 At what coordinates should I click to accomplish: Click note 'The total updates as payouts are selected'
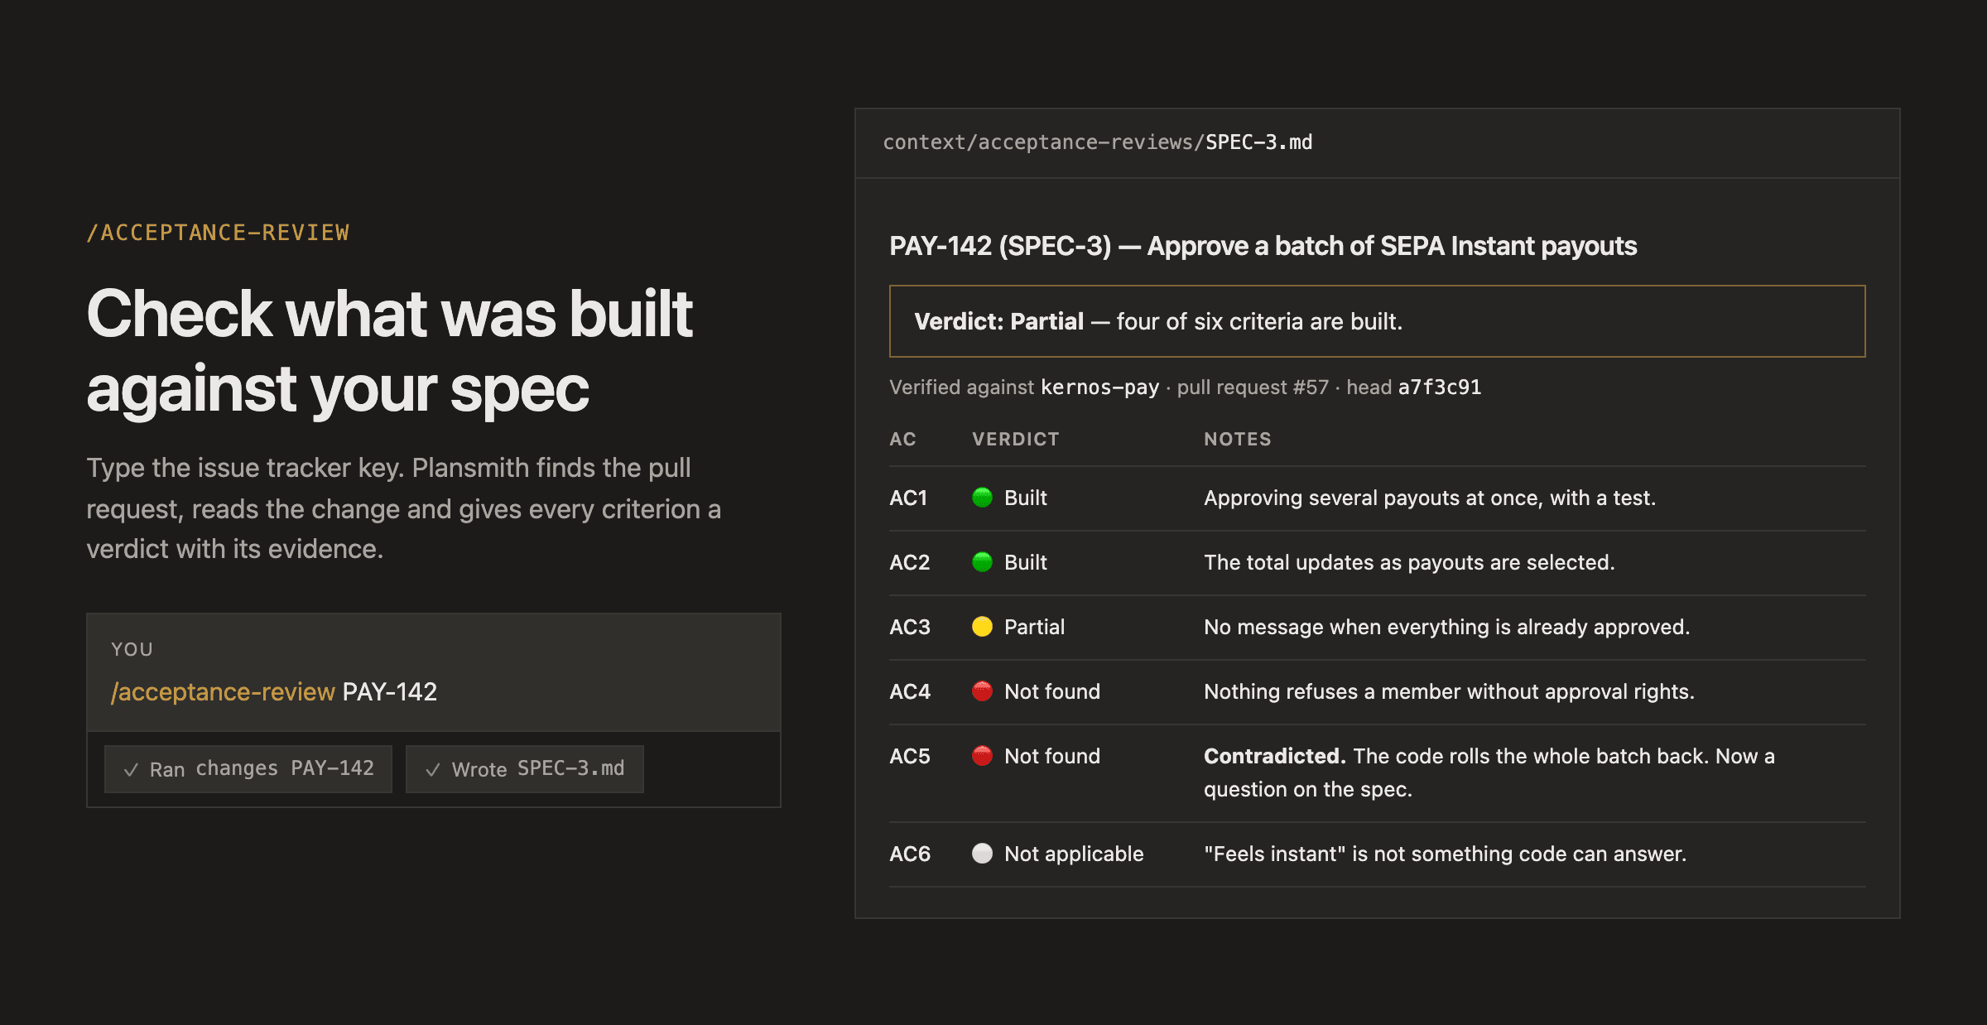[x=1409, y=563]
